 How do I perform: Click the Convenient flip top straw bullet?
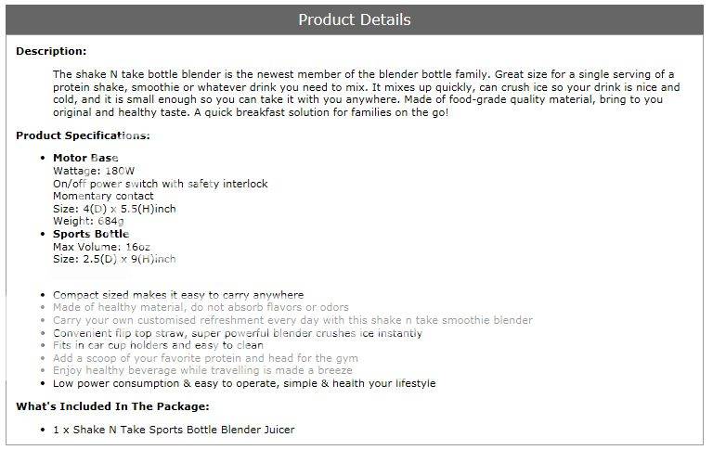tap(238, 332)
